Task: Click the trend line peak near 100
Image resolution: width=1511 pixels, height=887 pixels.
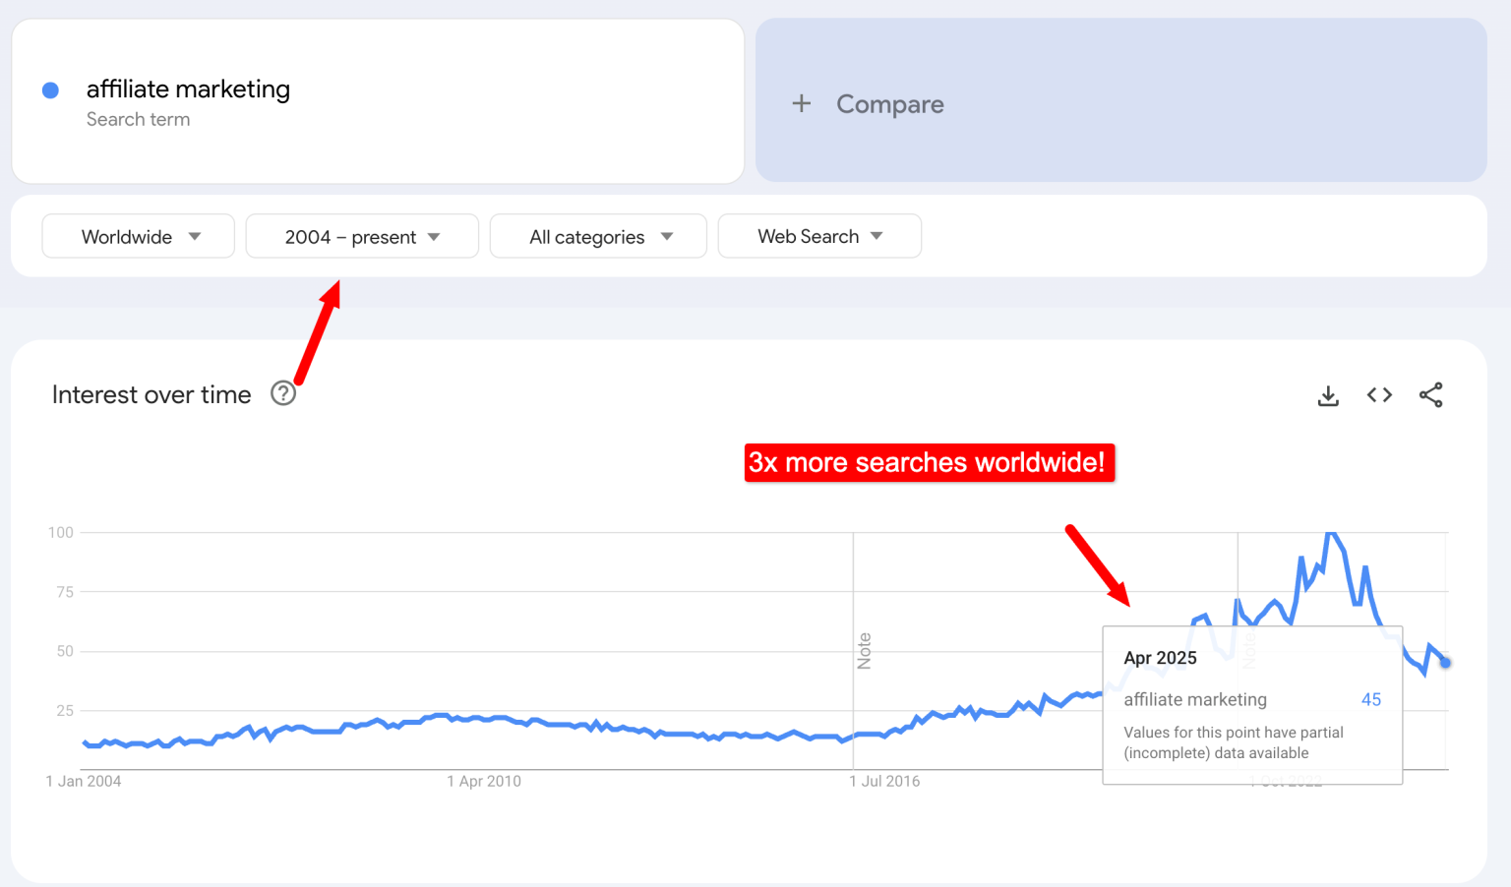Action: pos(1333,535)
